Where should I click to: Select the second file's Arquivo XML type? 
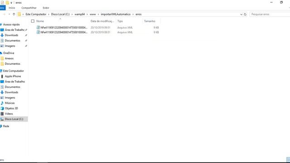pyautogui.click(x=125, y=32)
